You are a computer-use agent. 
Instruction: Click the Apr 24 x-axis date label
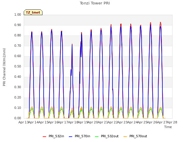point(132,122)
